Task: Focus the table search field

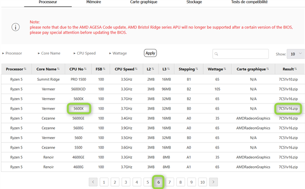Action: pos(240,54)
